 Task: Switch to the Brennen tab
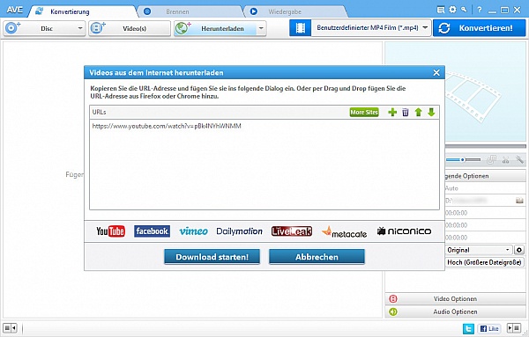tap(177, 11)
